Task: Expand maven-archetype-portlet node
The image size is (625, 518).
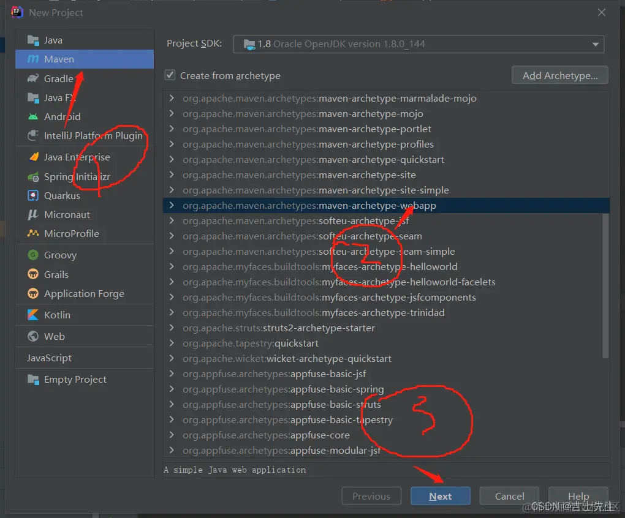Action: point(172,129)
